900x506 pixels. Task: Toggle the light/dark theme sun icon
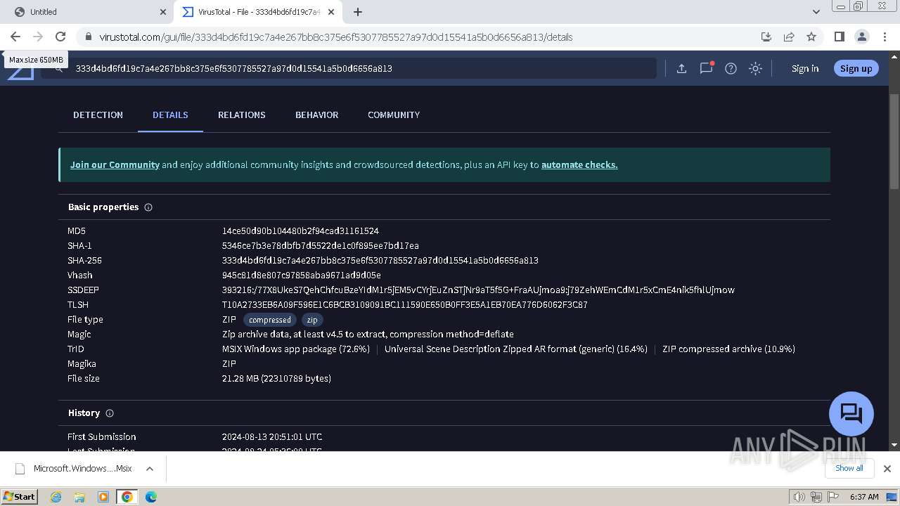pyautogui.click(x=755, y=68)
